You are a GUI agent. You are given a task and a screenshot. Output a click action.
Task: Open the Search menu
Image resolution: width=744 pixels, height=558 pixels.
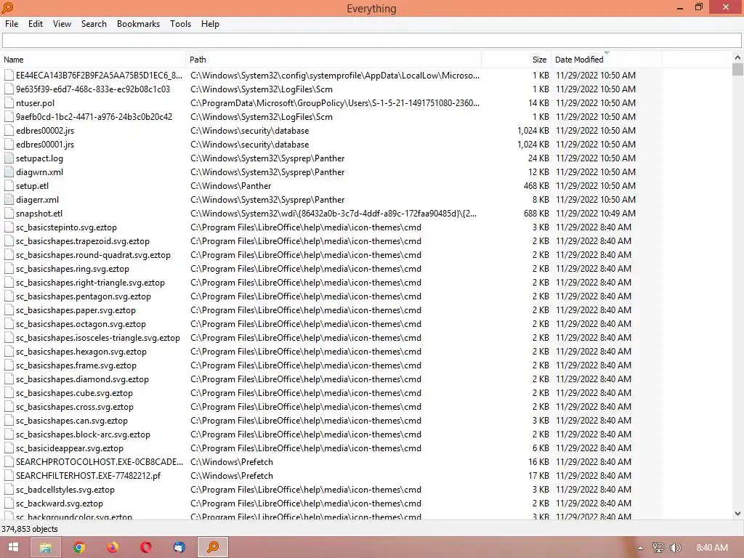pyautogui.click(x=94, y=24)
